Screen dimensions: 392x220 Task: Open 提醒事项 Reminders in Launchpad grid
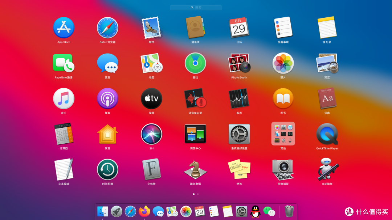point(283,27)
